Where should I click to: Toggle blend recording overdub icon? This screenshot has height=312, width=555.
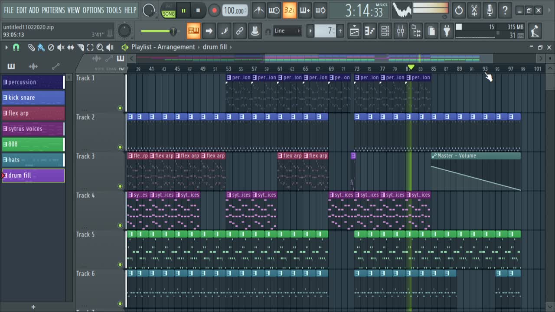(x=305, y=10)
